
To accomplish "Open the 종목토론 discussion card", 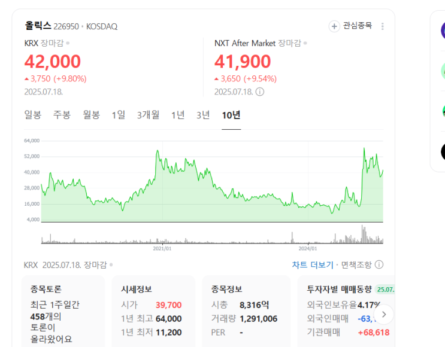I will pos(63,311).
